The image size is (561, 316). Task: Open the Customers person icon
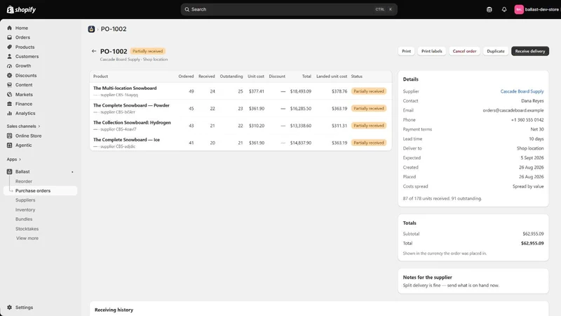9,56
